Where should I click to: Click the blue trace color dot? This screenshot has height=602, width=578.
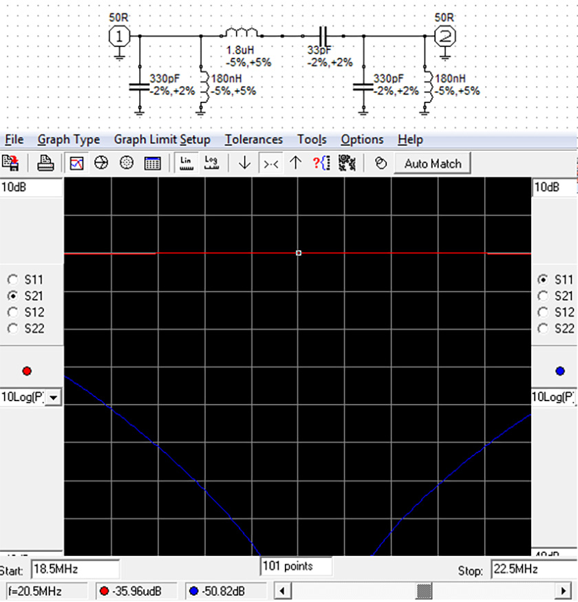[x=560, y=372]
